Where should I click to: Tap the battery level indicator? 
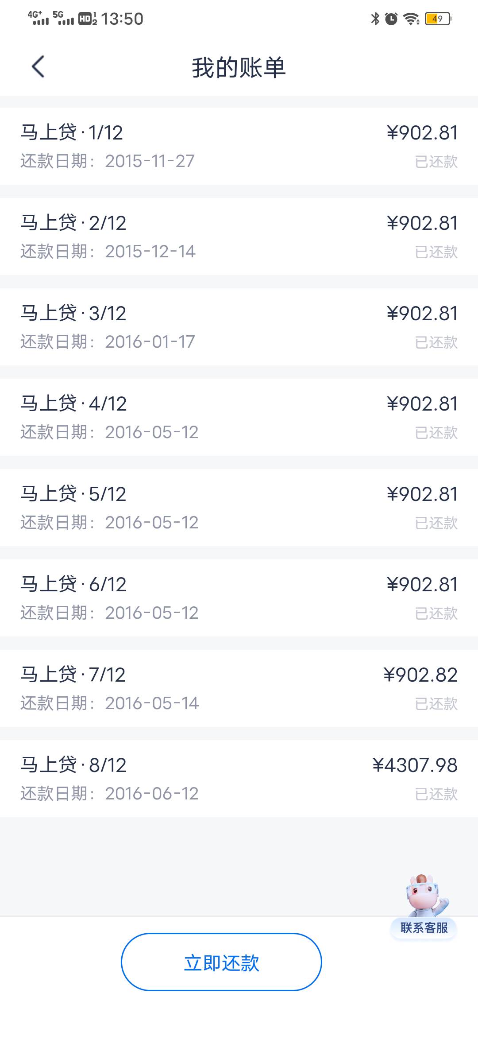point(438,19)
